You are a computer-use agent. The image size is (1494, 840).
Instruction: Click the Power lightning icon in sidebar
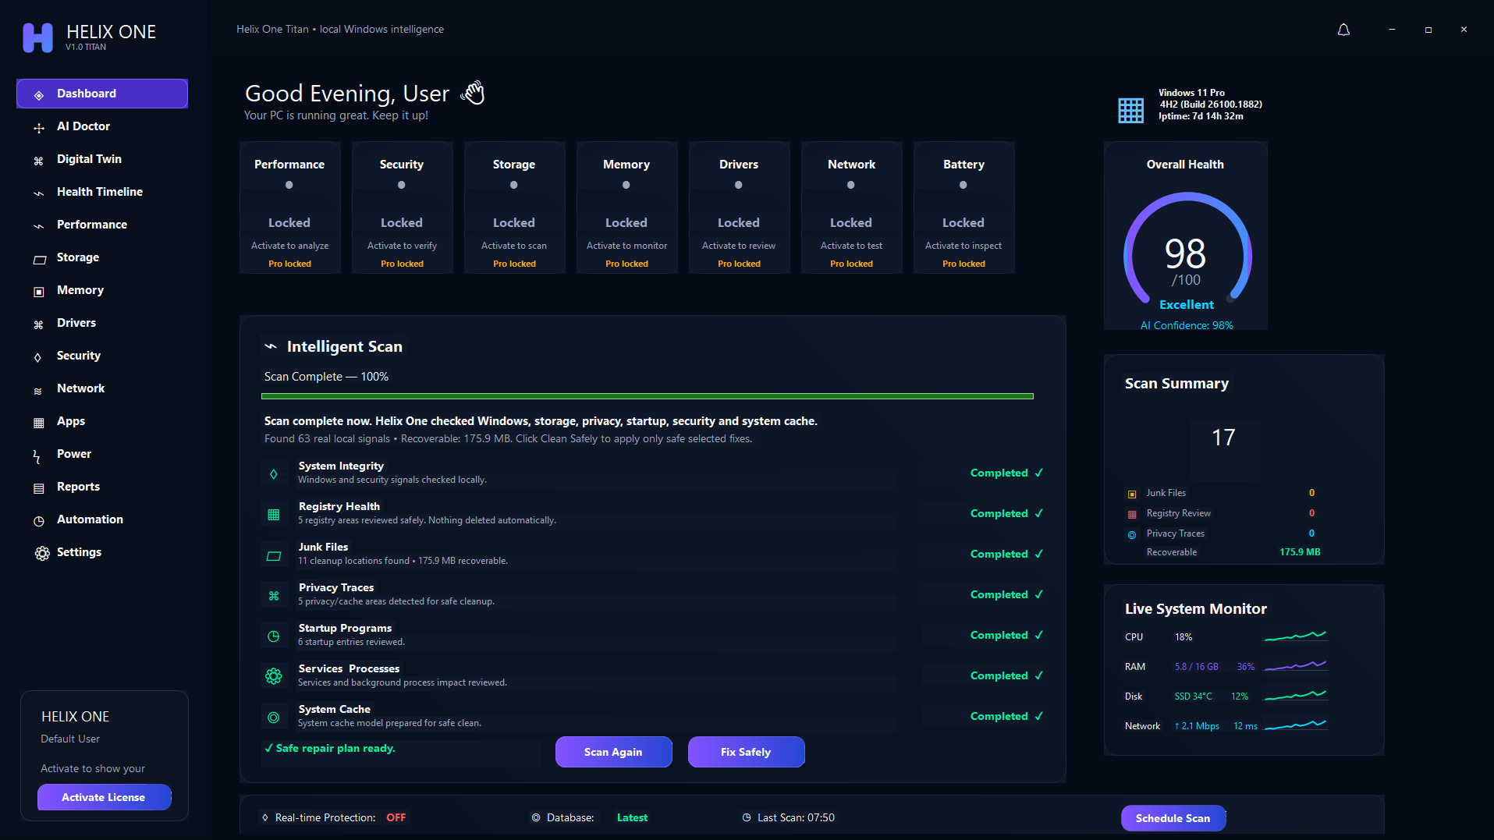pyautogui.click(x=37, y=455)
